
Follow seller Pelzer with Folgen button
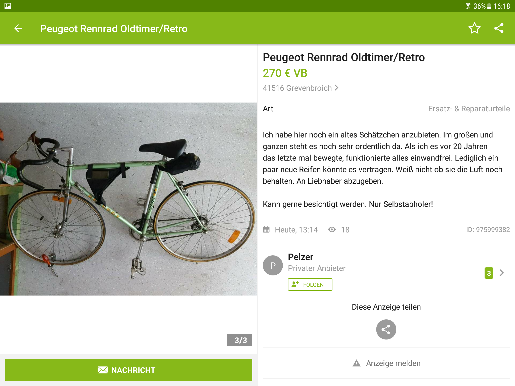(310, 284)
